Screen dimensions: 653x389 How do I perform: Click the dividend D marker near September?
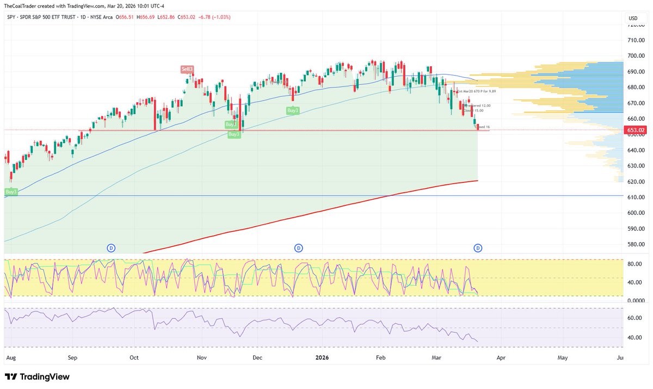pyautogui.click(x=111, y=248)
